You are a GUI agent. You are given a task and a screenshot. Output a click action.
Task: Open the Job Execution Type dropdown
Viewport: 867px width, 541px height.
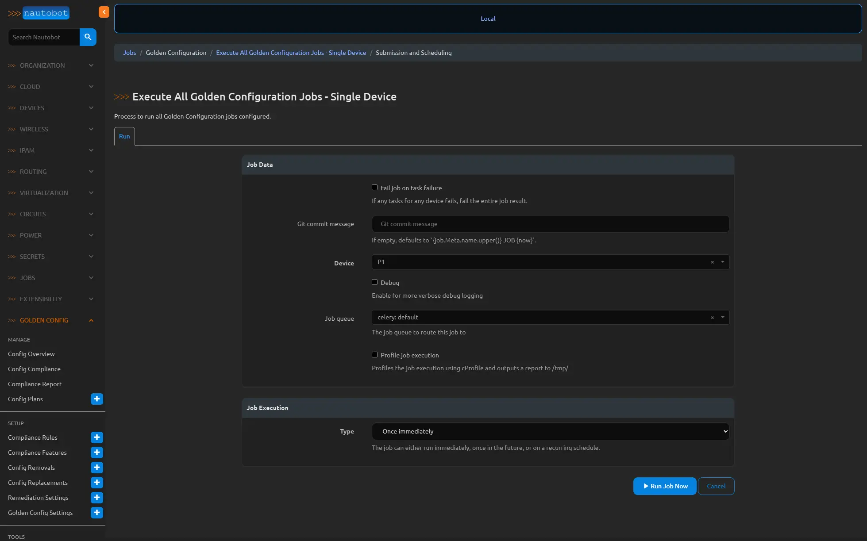click(x=550, y=431)
